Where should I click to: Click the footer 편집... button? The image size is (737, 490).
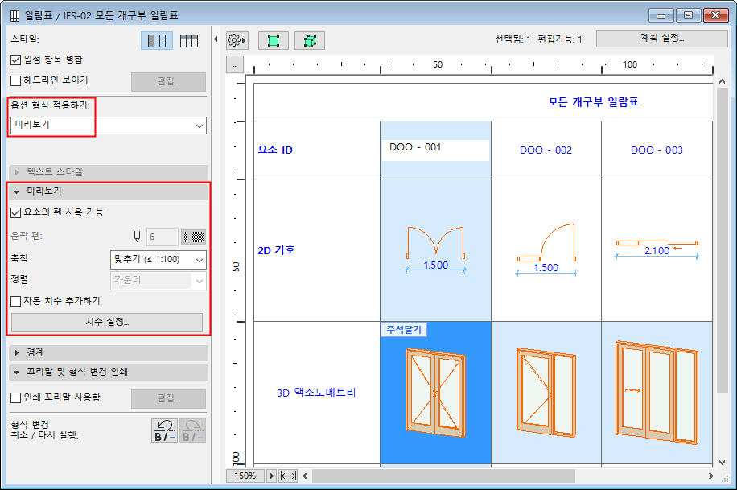click(168, 399)
